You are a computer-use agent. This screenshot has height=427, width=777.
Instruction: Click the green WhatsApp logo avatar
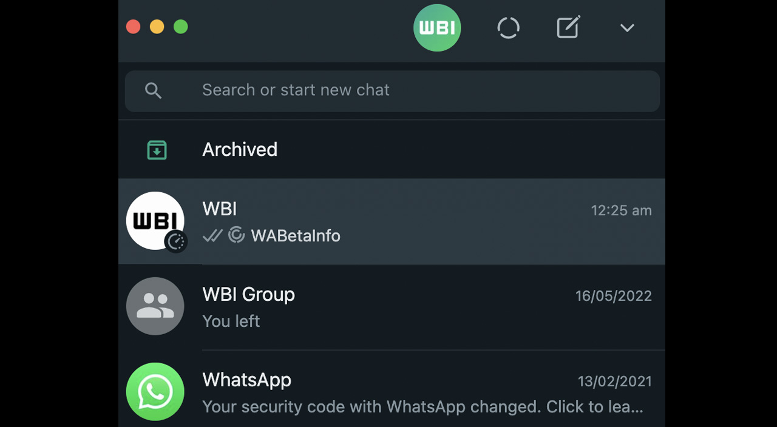coord(155,392)
